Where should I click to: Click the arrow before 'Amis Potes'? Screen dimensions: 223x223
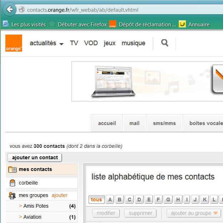pos(20,206)
